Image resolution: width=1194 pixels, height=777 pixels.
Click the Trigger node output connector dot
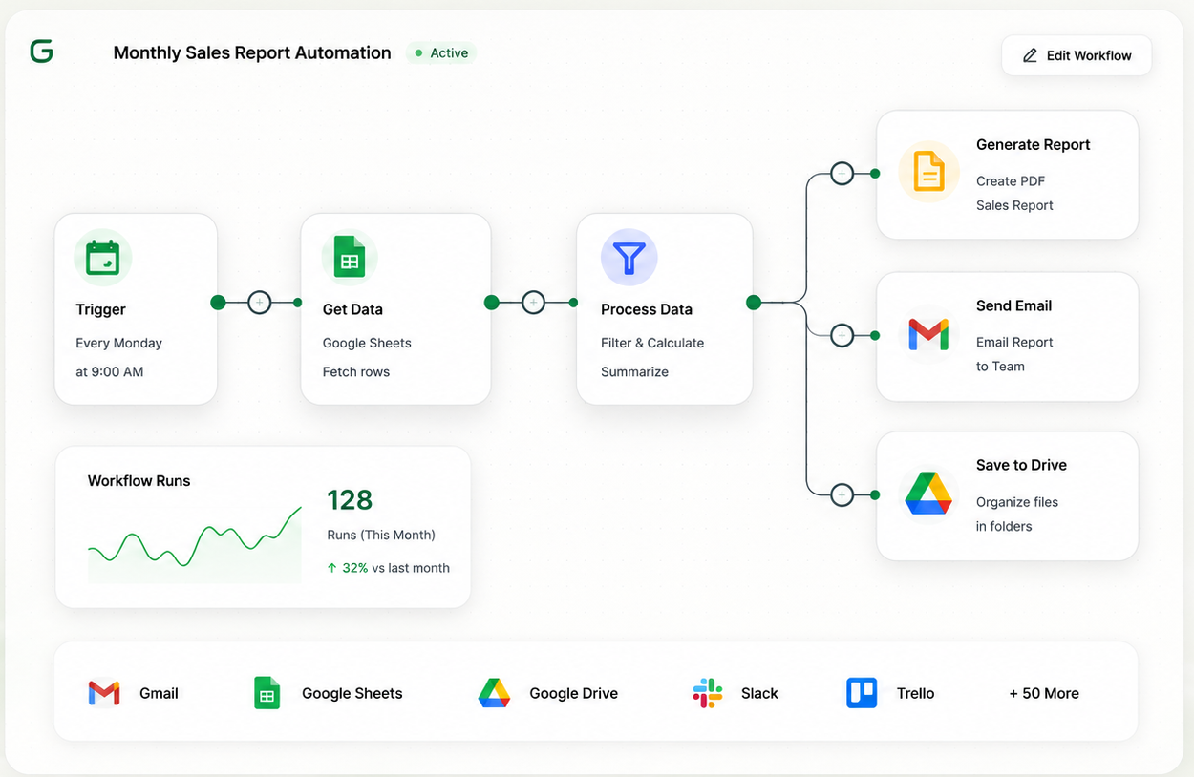coord(218,303)
